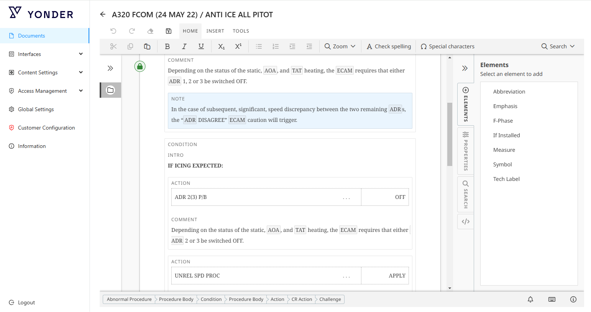591x312 pixels.
Task: Open the info icon in status bar
Action: [x=573, y=299]
